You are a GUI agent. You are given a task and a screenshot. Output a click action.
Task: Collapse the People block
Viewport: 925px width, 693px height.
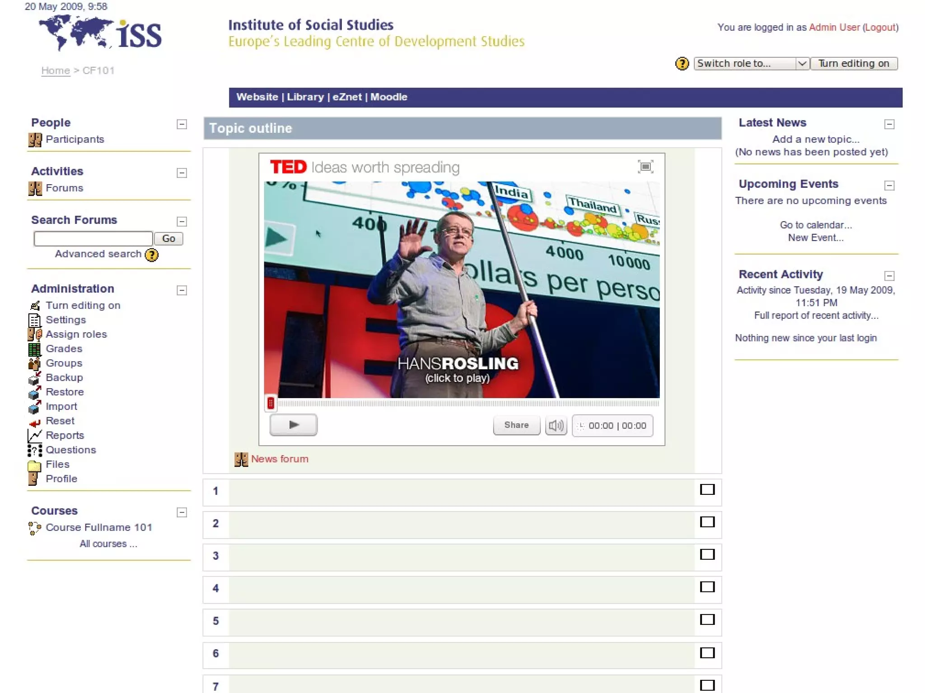tap(182, 125)
